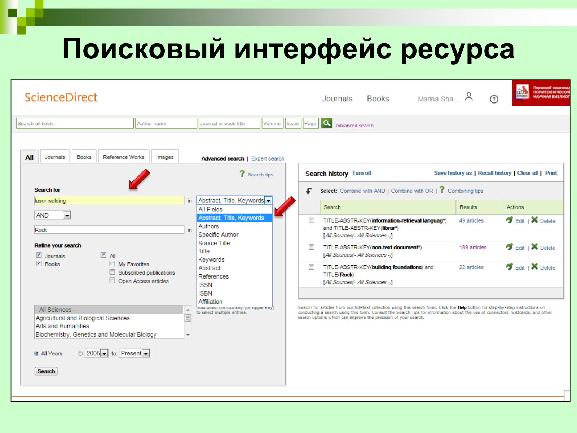Screen dimensions: 577x433
Task: Click the Print link
Action: (x=551, y=173)
